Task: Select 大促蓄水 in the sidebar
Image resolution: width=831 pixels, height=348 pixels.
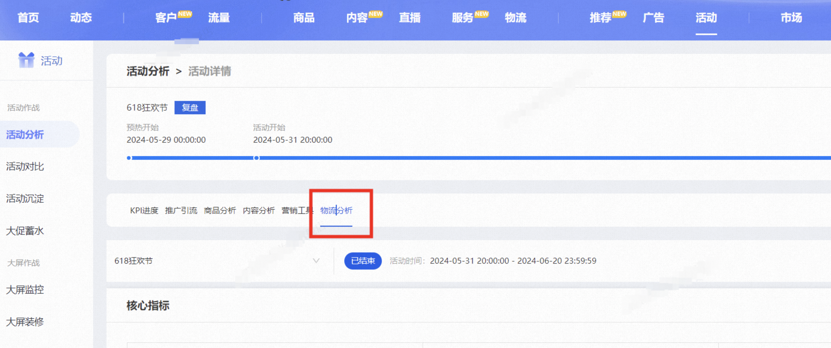Action: (x=25, y=231)
